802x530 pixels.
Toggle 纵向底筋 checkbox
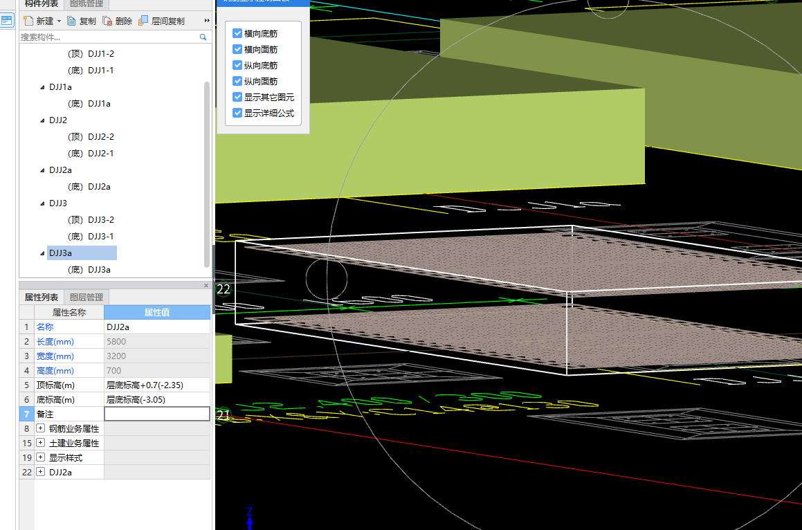[237, 65]
